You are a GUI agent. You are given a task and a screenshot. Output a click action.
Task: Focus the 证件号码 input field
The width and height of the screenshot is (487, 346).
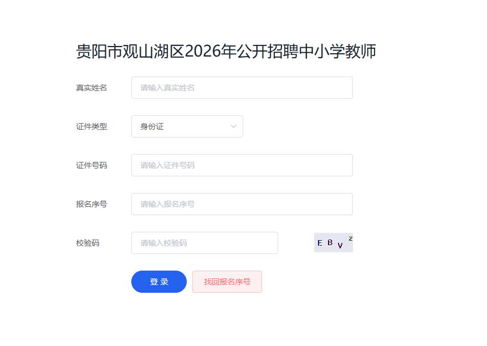tap(242, 165)
